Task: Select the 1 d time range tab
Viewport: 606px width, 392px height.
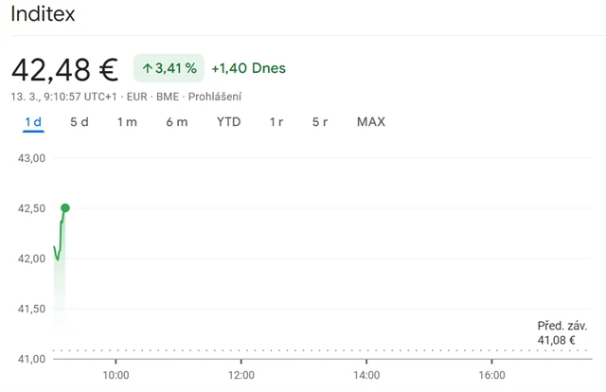Action: 33,121
